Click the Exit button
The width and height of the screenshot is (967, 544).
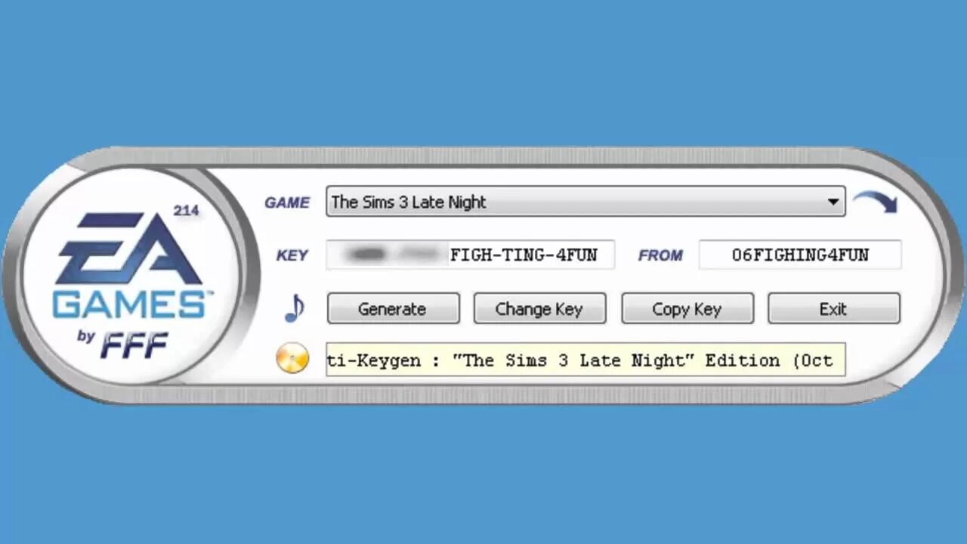tap(834, 309)
